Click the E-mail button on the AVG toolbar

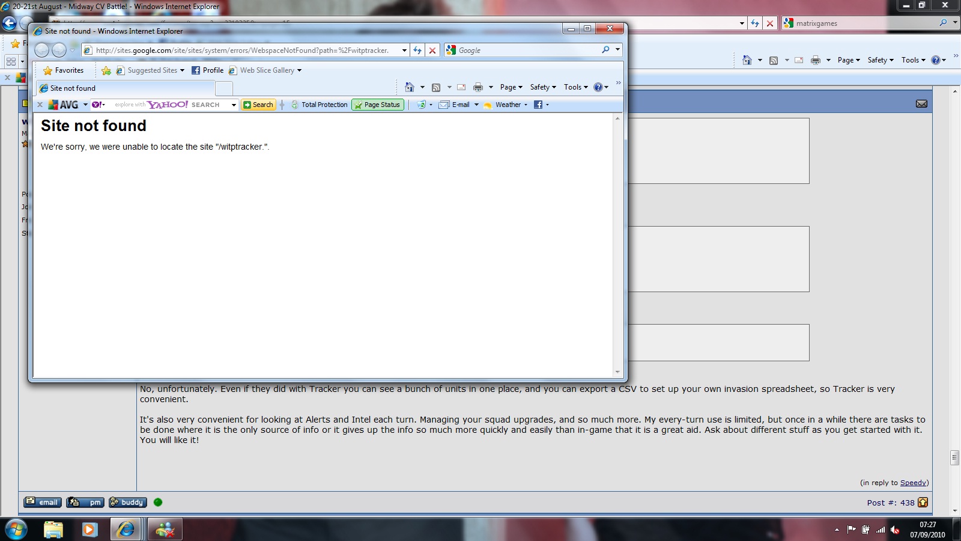(x=455, y=105)
